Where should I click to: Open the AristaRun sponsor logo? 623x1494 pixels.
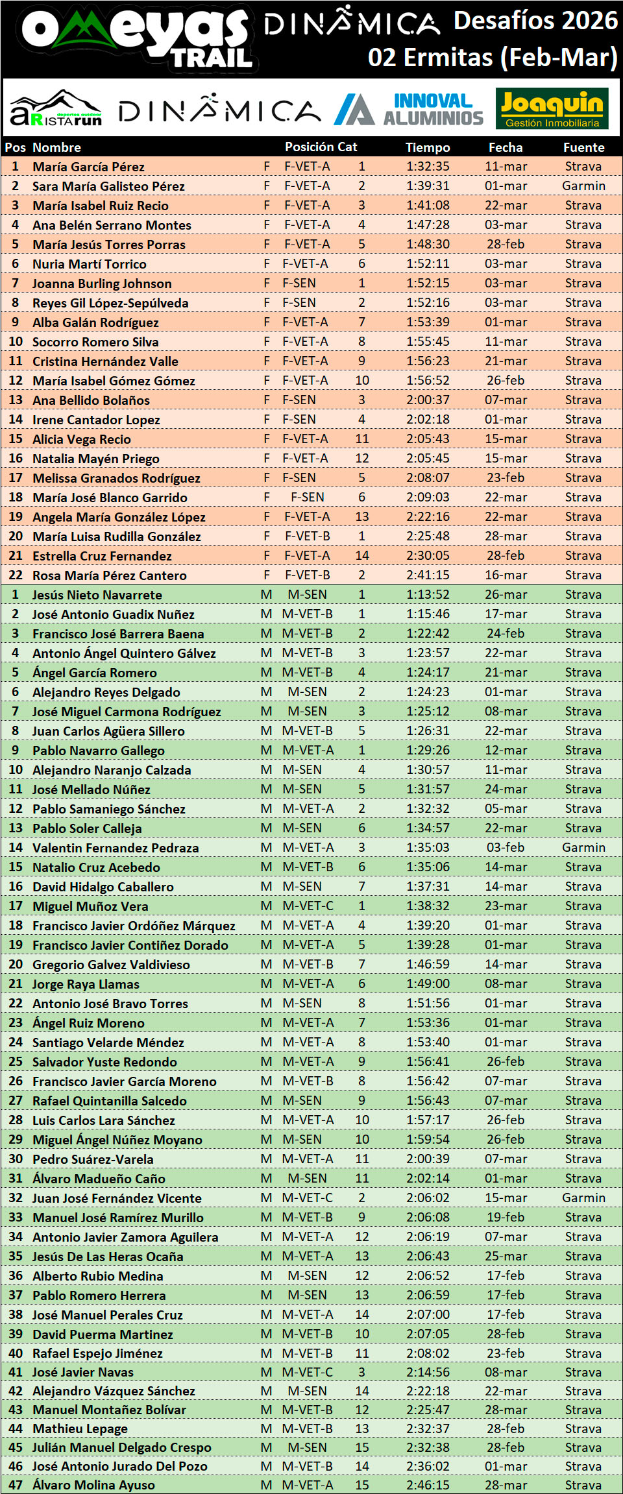[56, 109]
